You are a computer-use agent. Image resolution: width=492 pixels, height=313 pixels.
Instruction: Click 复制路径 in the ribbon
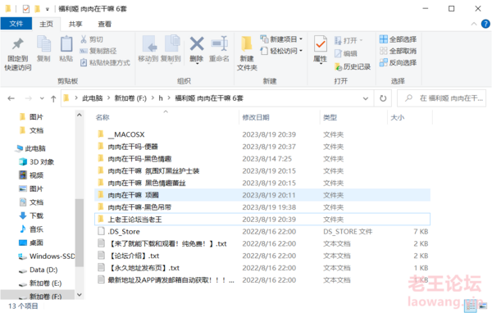pyautogui.click(x=98, y=51)
